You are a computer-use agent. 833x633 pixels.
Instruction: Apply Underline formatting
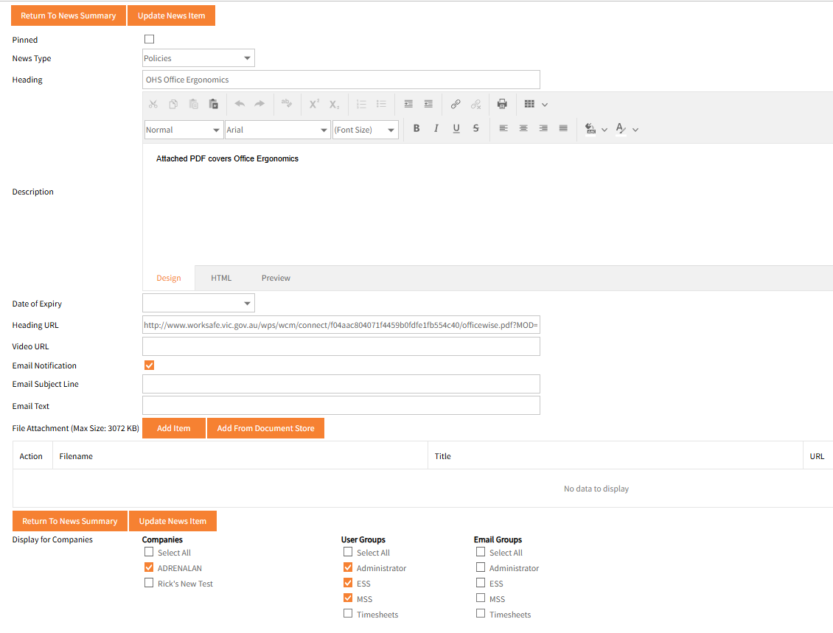[456, 129]
